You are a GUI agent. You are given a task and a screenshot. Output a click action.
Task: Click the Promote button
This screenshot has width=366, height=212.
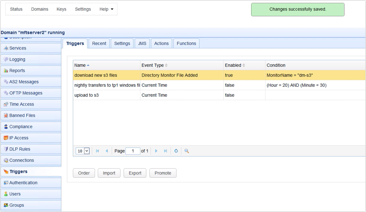pyautogui.click(x=163, y=173)
